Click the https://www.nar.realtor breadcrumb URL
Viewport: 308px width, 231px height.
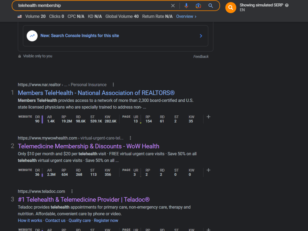click(x=39, y=85)
